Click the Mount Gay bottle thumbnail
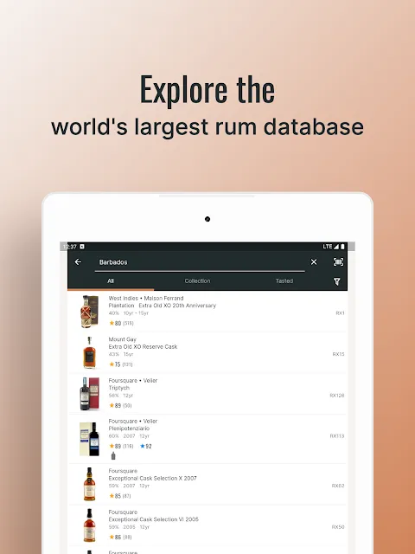 (89, 352)
